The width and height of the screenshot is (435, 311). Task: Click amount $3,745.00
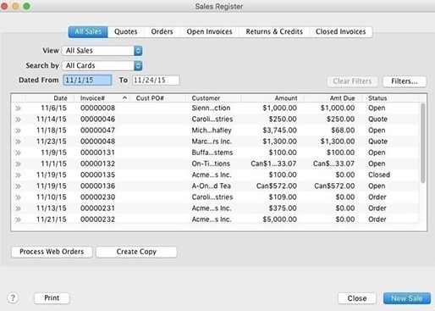pyautogui.click(x=279, y=131)
